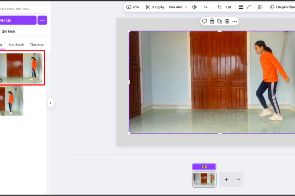Toggle the lock icon above the video
This screenshot has height=196, width=295.
pos(212,21)
